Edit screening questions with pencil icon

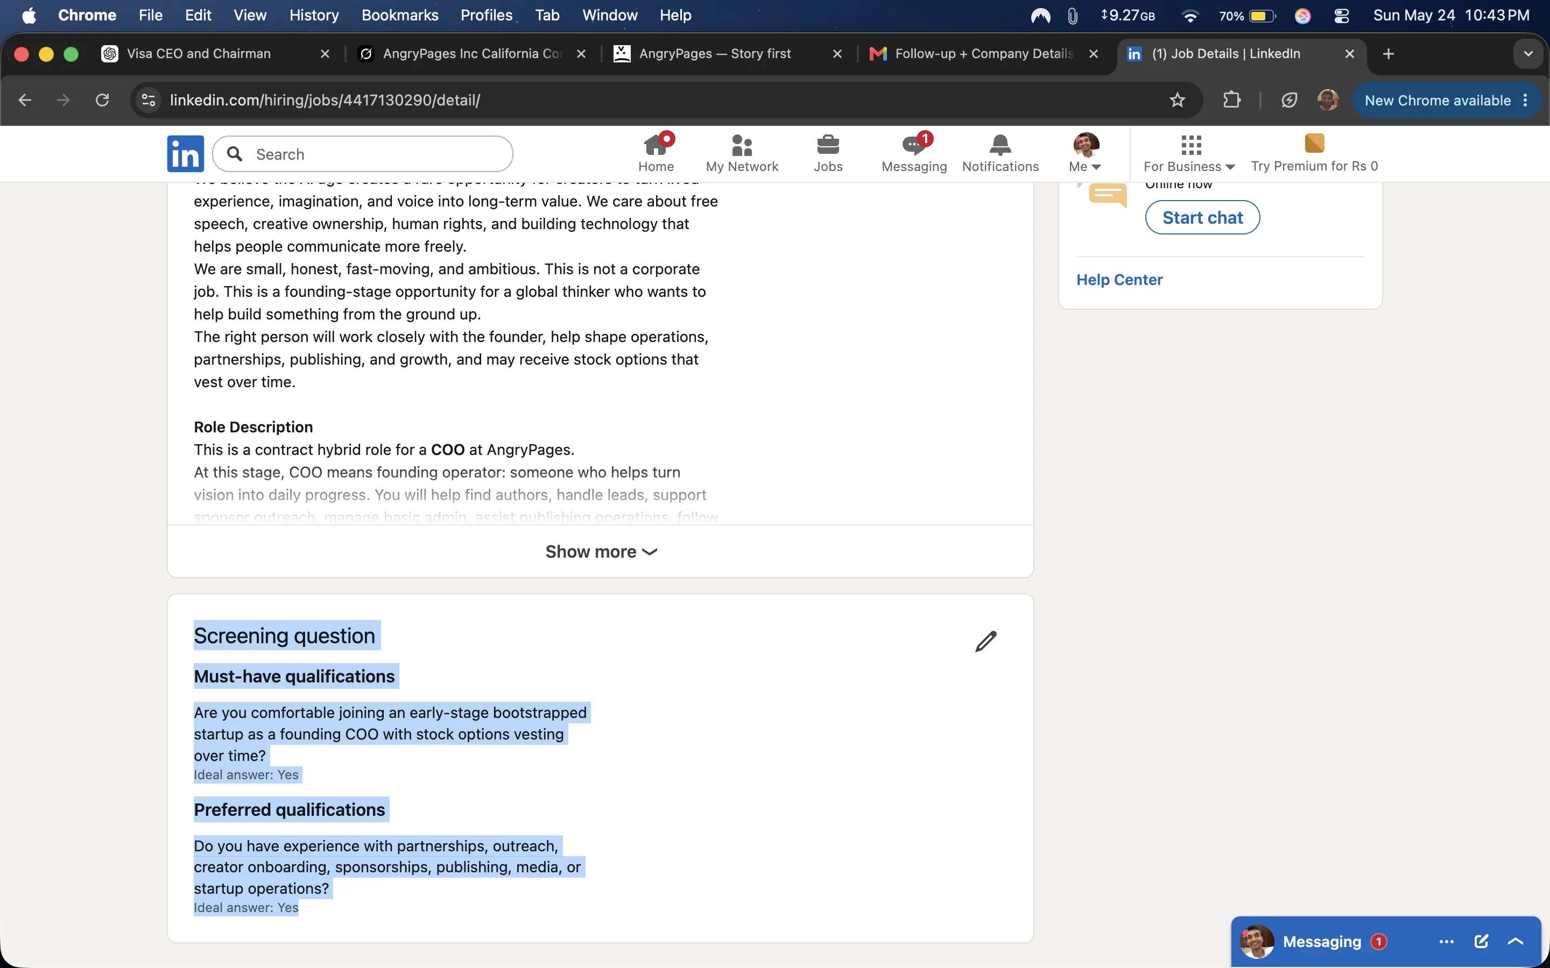click(985, 641)
